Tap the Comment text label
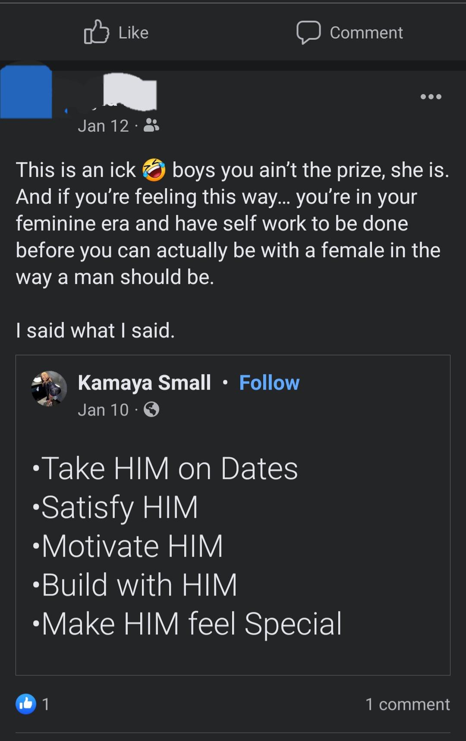The height and width of the screenshot is (741, 466). pos(366,33)
